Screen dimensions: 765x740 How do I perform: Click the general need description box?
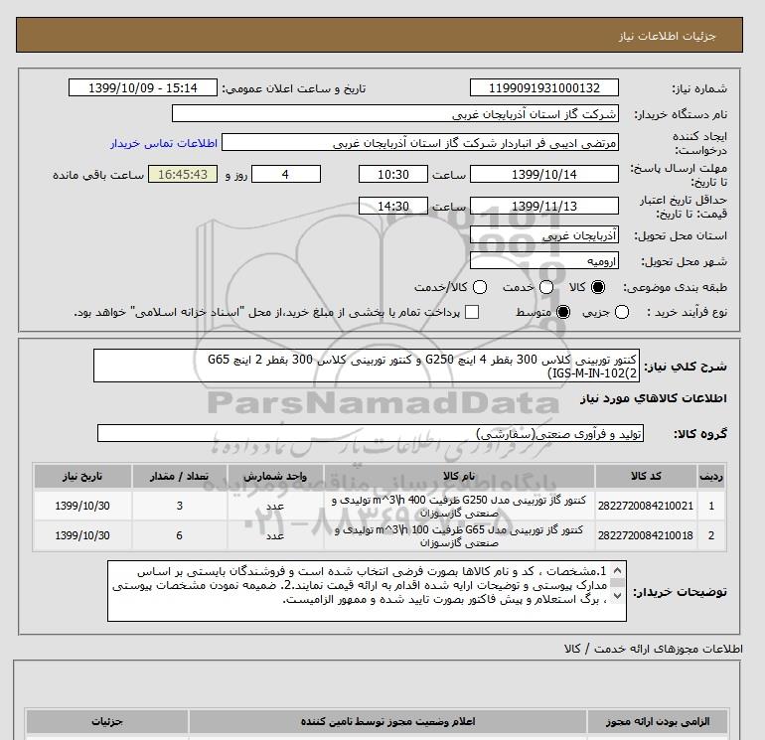tap(367, 366)
